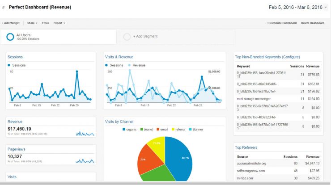Click the Feb 5, 2016 - Mar 6, 2016 date range
331x185 pixels.
tap(295, 7)
